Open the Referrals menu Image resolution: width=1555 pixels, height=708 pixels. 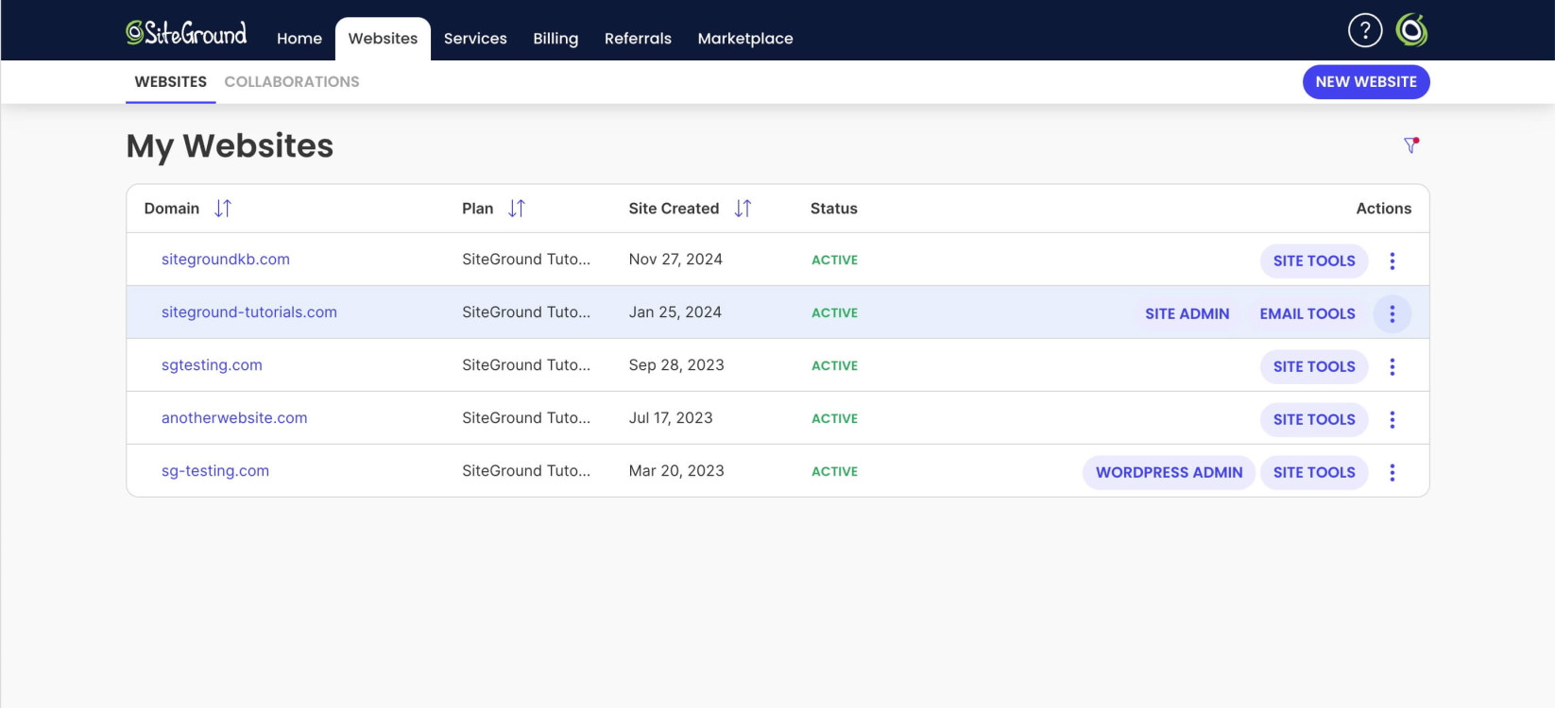click(x=638, y=39)
